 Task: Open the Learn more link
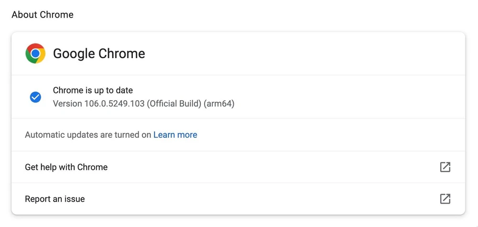(x=175, y=135)
